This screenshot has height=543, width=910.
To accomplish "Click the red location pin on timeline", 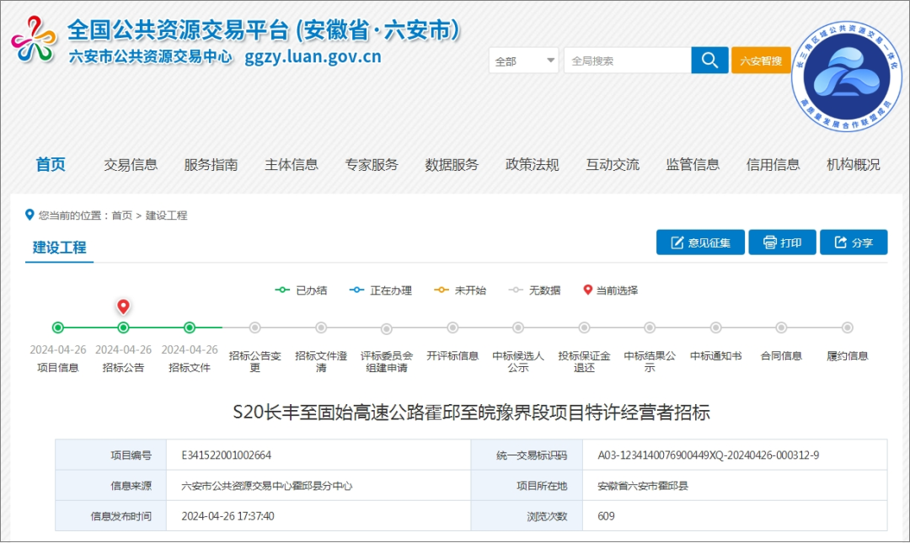I will (123, 307).
